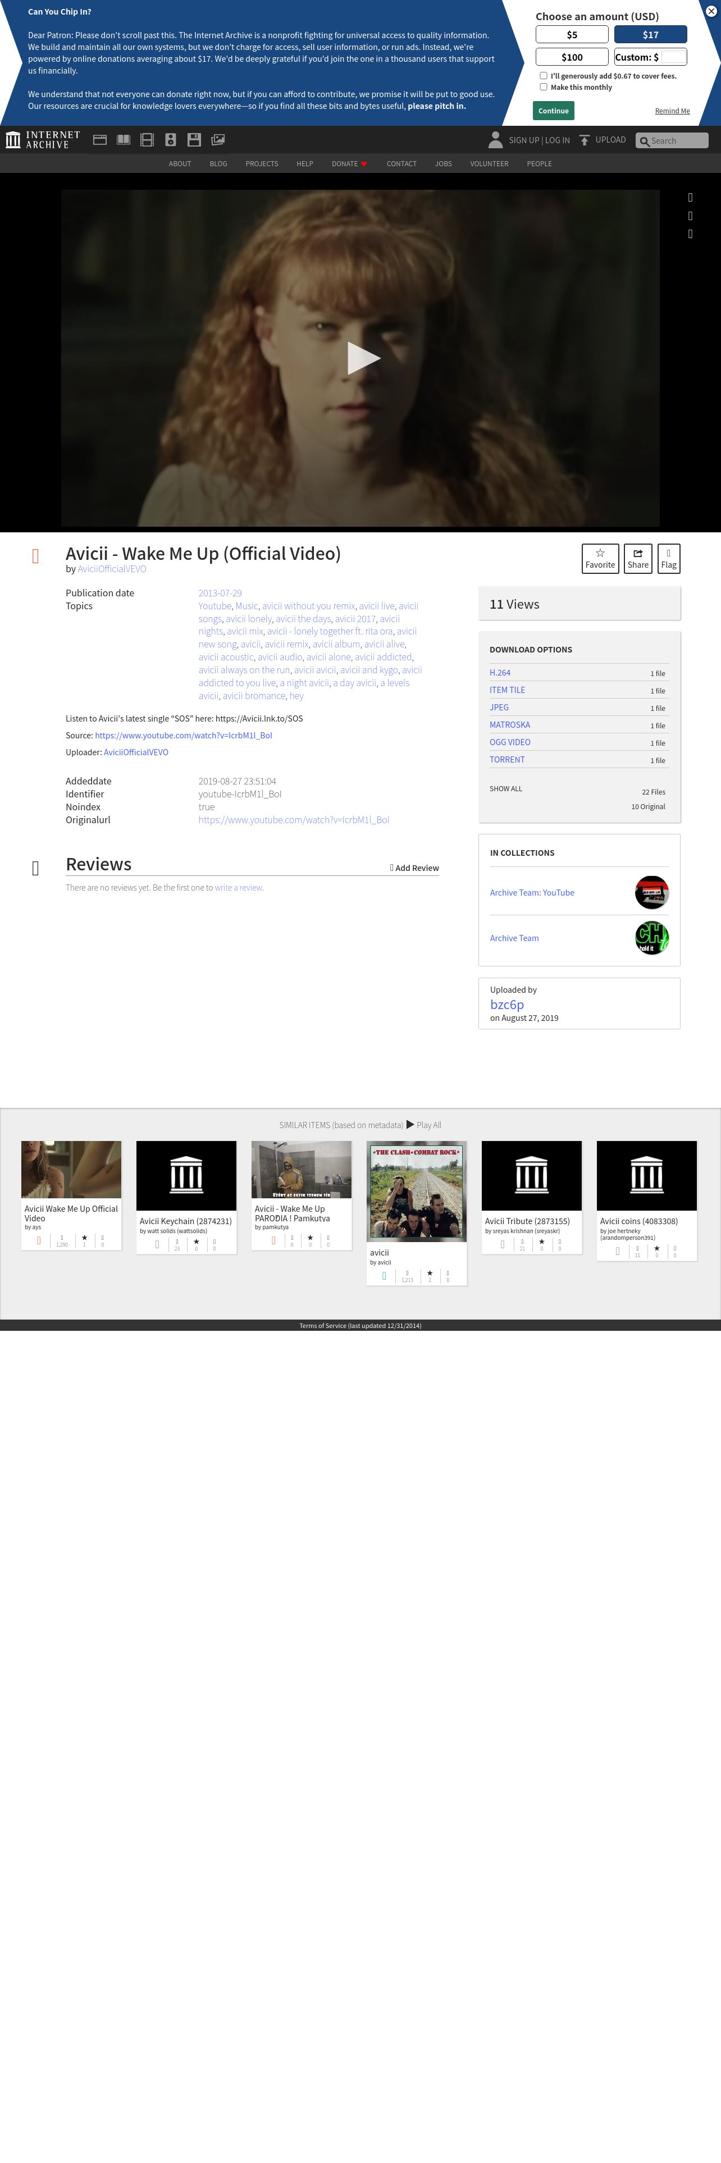Check the cover fees checkbox
The height and width of the screenshot is (2163, 721).
point(544,76)
